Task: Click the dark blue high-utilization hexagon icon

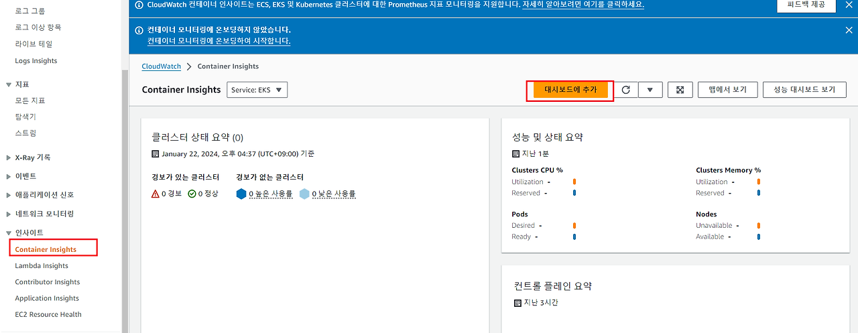Action: pos(241,194)
